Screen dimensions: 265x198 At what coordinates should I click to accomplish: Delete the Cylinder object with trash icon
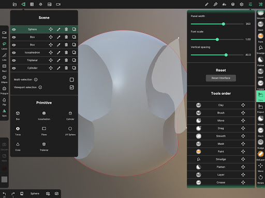(x=66, y=68)
